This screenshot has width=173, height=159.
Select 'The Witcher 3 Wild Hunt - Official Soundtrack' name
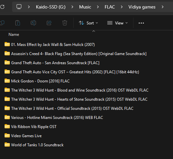tap(72, 108)
